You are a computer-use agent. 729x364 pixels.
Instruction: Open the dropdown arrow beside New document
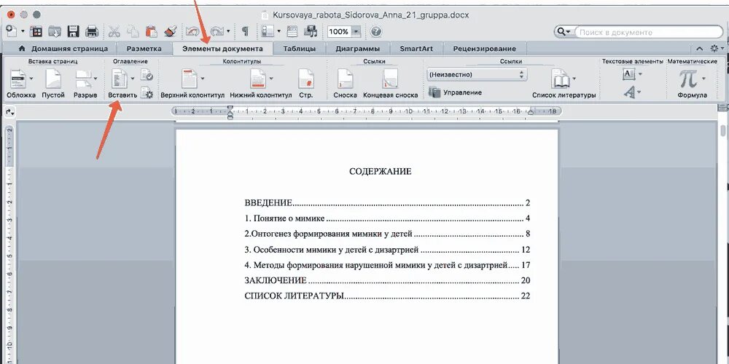tap(23, 31)
